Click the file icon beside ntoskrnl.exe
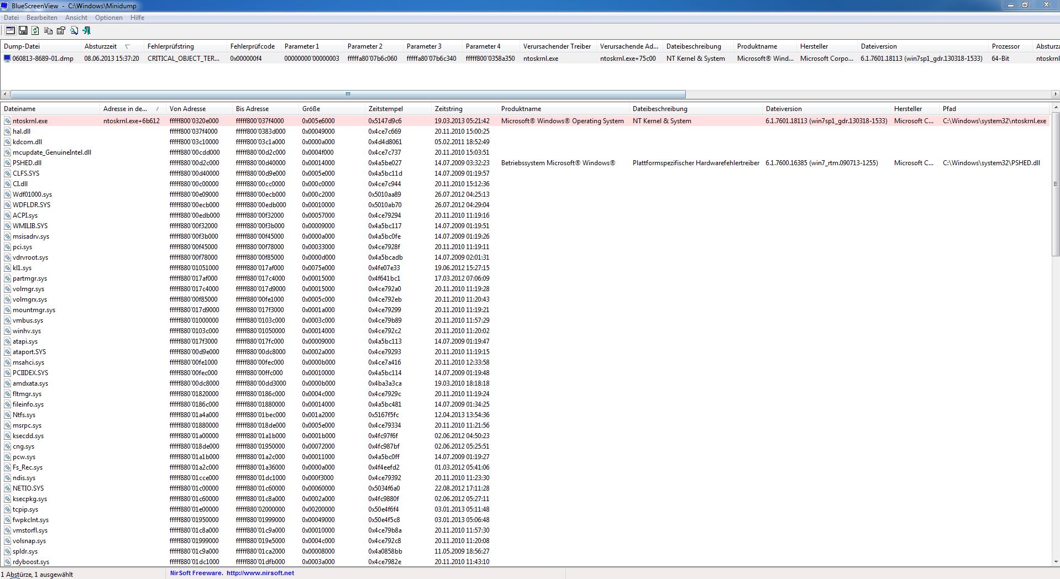This screenshot has height=579, width=1060. pyautogui.click(x=7, y=121)
